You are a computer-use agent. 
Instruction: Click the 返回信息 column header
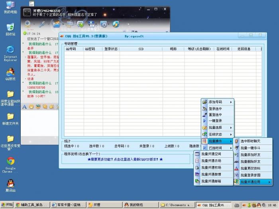(x=244, y=49)
